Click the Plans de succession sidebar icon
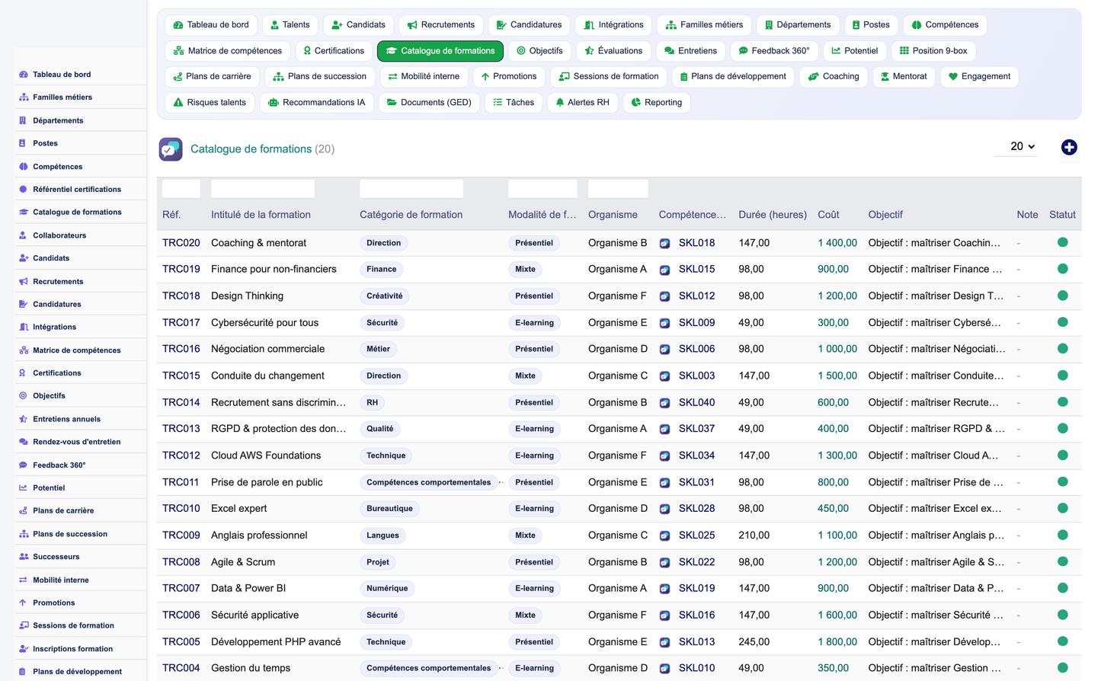 23,534
